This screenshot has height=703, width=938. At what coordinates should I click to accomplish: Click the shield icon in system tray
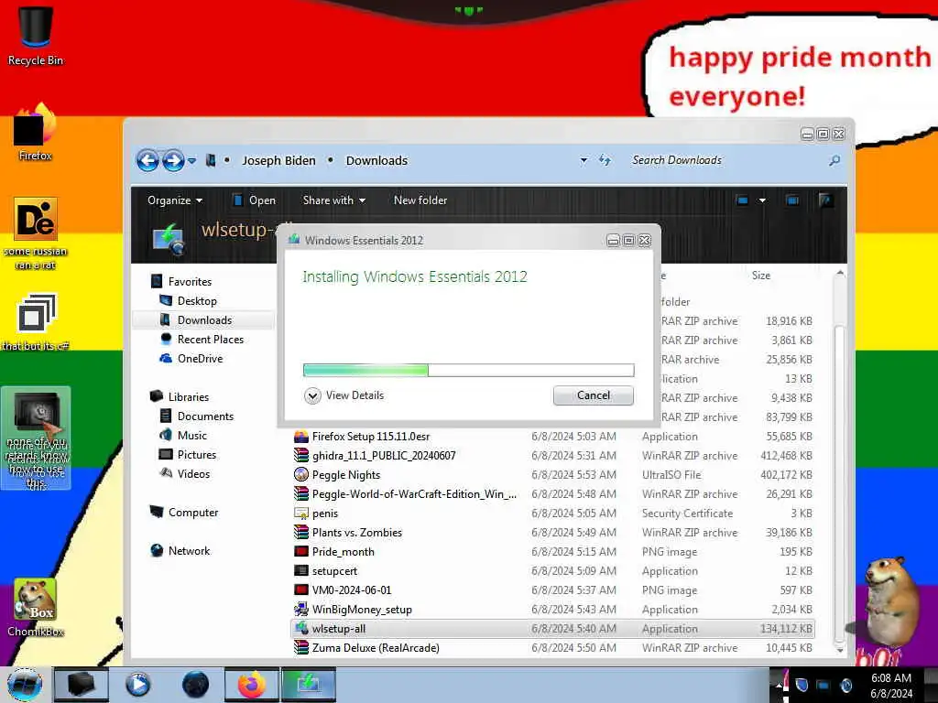[802, 685]
